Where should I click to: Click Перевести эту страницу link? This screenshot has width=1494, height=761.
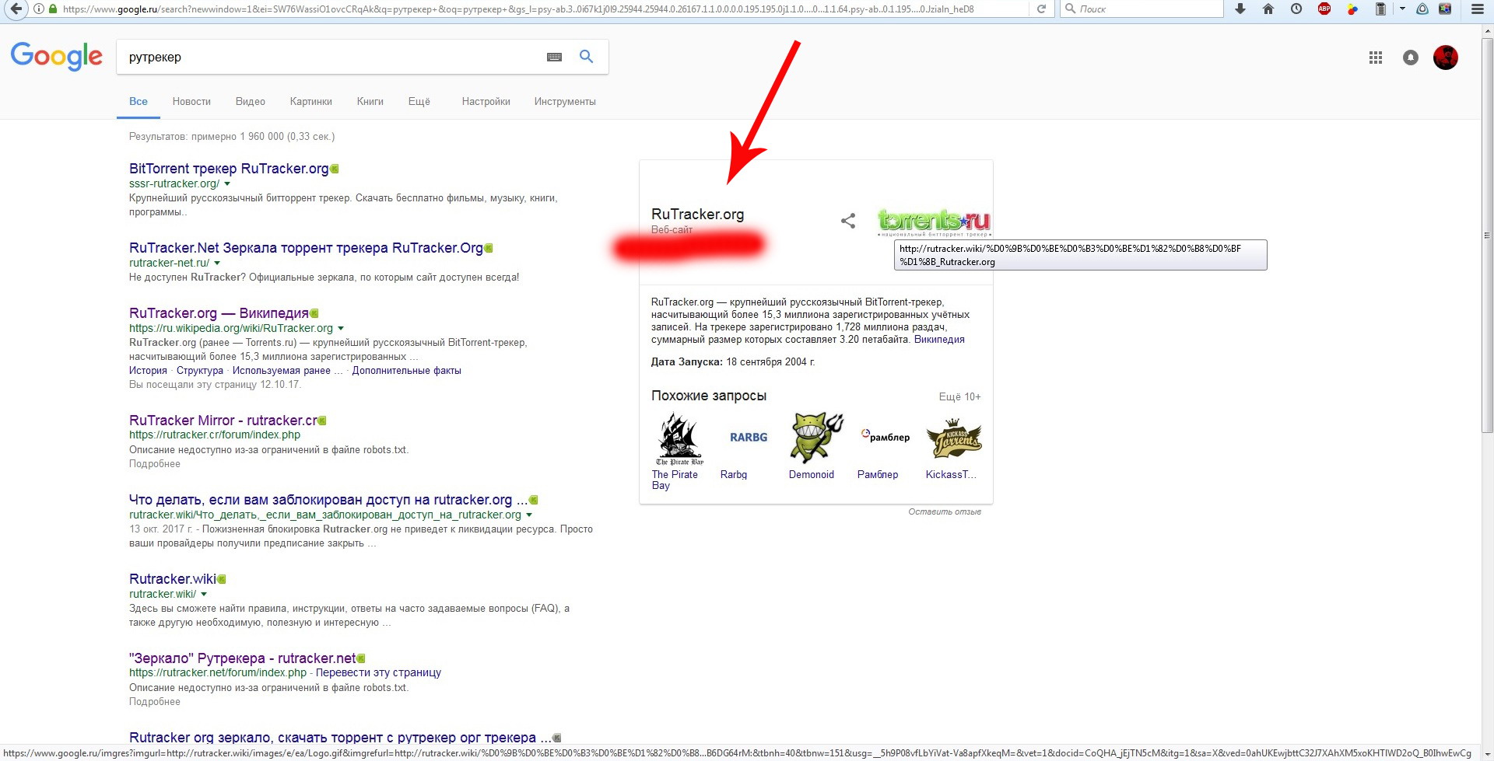pos(378,672)
